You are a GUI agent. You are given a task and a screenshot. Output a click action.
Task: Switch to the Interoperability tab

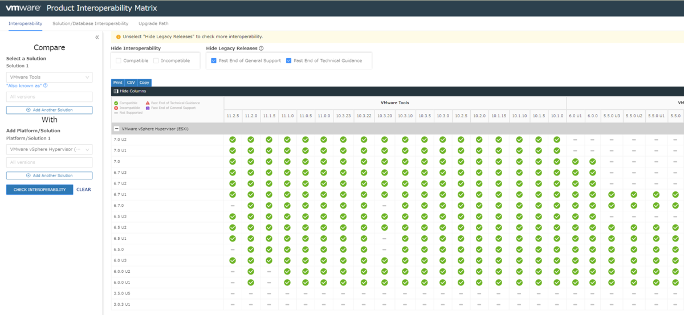[x=25, y=23]
